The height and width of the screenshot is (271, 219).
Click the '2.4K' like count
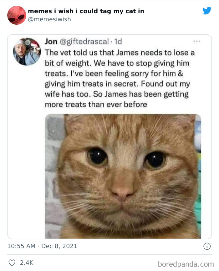(26, 263)
